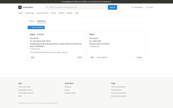Delete the Home address

coord(80,58)
